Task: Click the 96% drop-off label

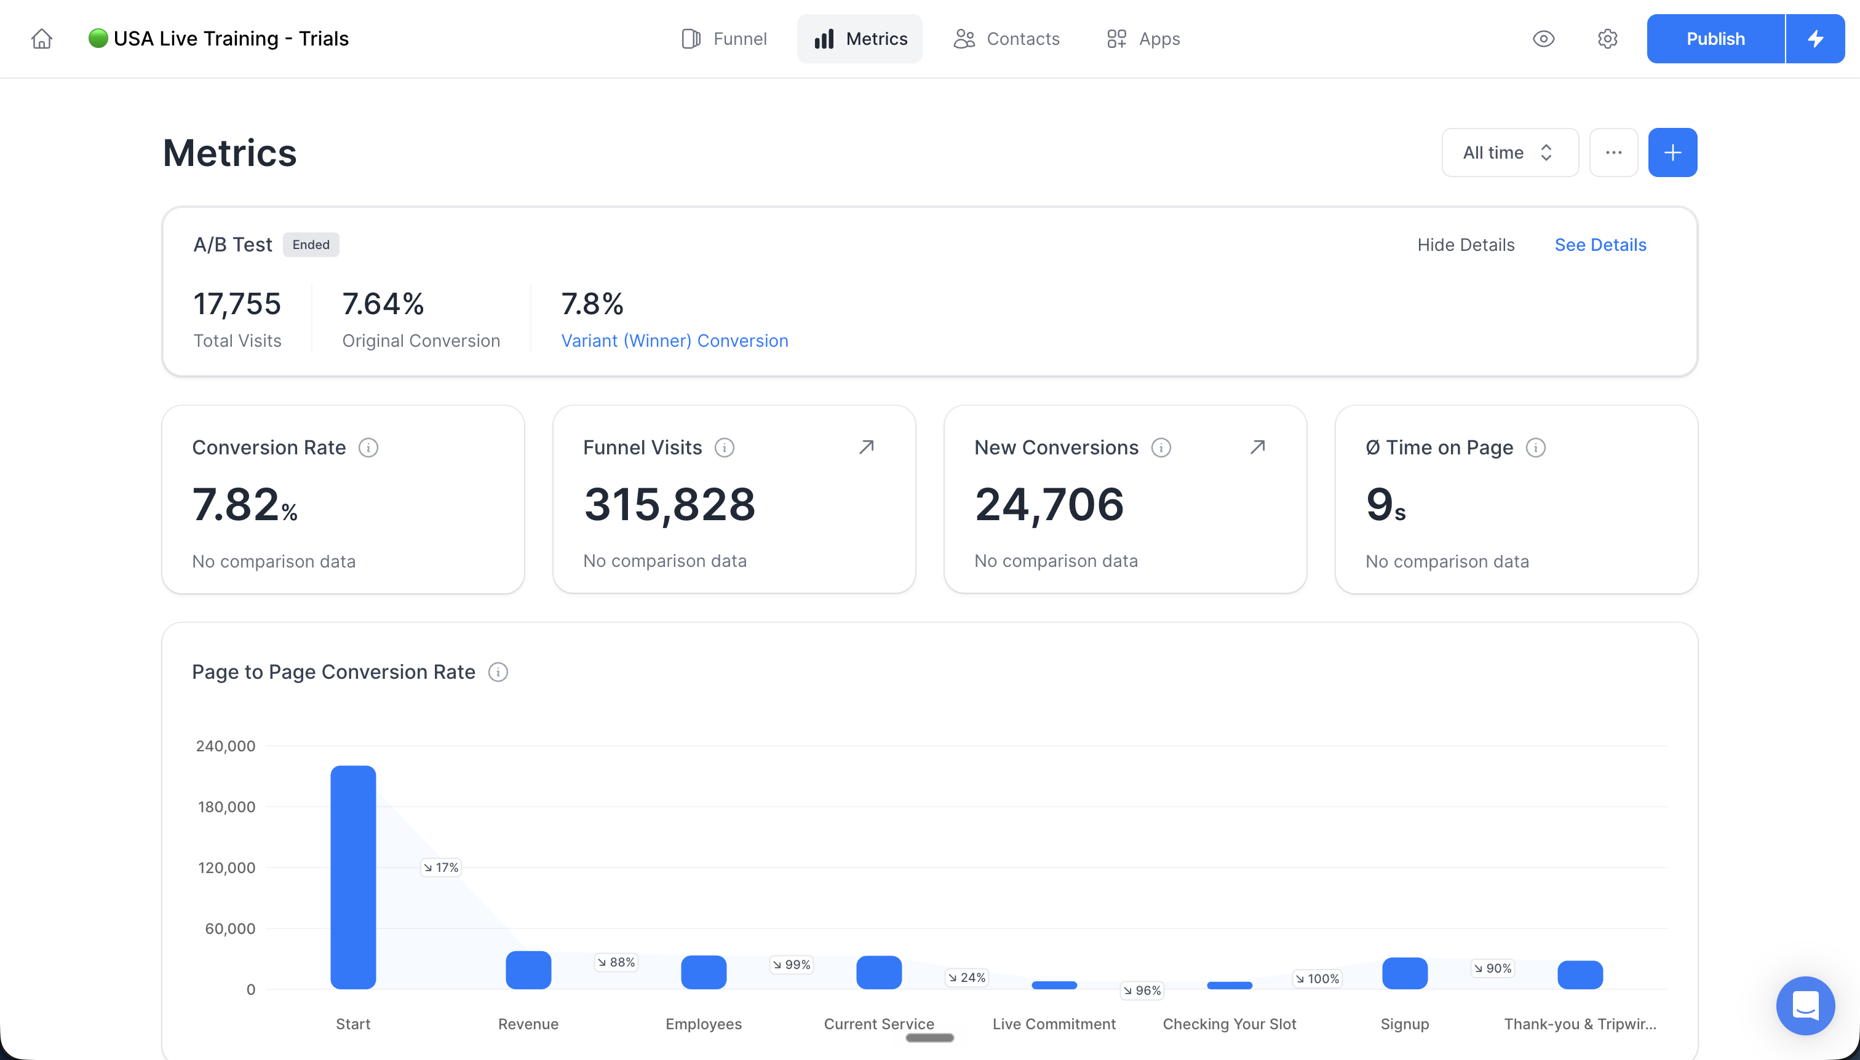Action: tap(1142, 990)
